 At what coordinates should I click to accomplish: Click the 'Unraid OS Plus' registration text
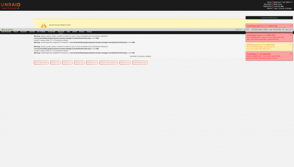click(x=278, y=6)
